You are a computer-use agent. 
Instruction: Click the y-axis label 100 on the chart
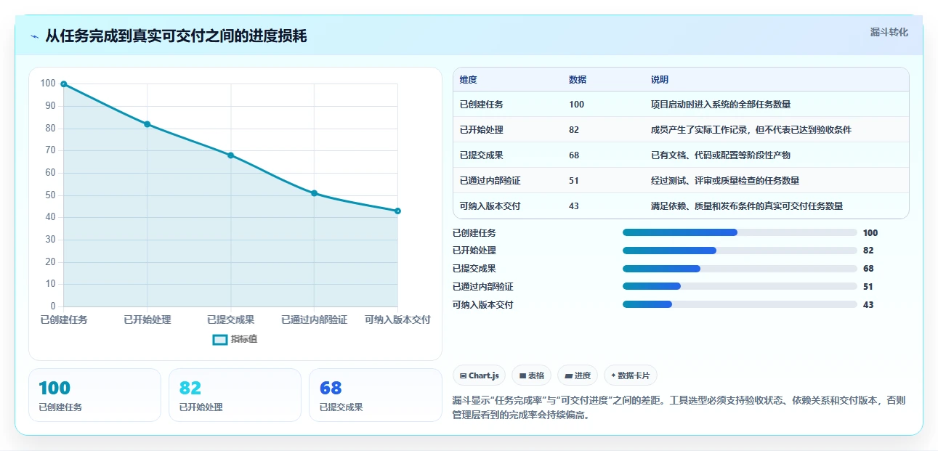point(48,84)
